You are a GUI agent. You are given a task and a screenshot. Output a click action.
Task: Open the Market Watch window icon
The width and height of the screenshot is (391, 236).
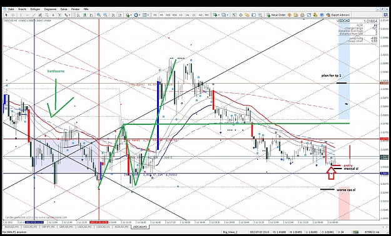(x=234, y=15)
